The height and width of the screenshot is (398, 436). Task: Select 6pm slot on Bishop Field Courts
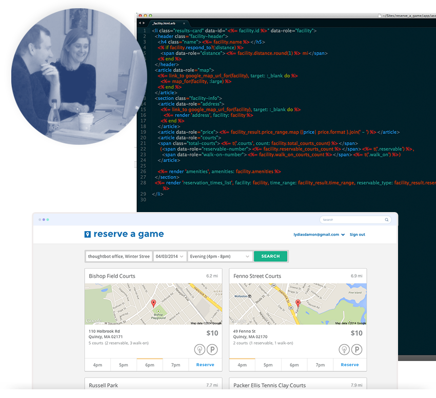pyautogui.click(x=150, y=365)
